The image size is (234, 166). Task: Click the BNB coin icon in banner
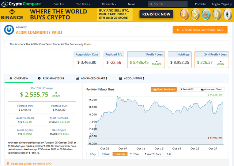pos(195,14)
